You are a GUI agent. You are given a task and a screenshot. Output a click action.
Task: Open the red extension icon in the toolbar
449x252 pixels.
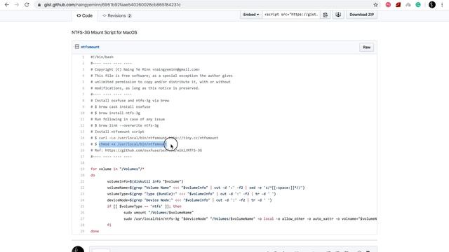coord(398,5)
